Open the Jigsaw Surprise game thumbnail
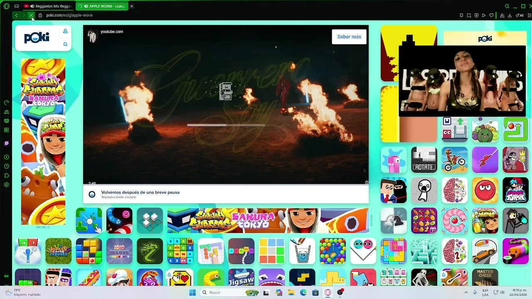The image size is (532, 299). [x=241, y=277]
